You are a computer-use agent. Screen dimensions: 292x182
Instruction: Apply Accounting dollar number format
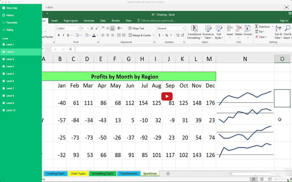[160, 35]
